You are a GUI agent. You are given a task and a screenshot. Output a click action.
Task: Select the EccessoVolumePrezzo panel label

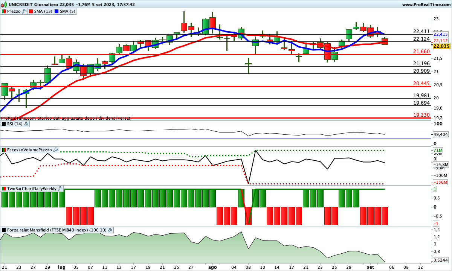click(x=29, y=150)
